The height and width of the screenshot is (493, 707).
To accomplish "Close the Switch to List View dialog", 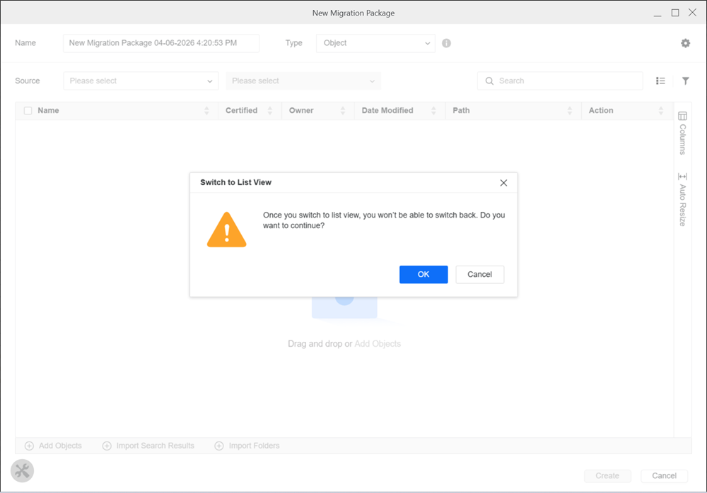I will (503, 183).
